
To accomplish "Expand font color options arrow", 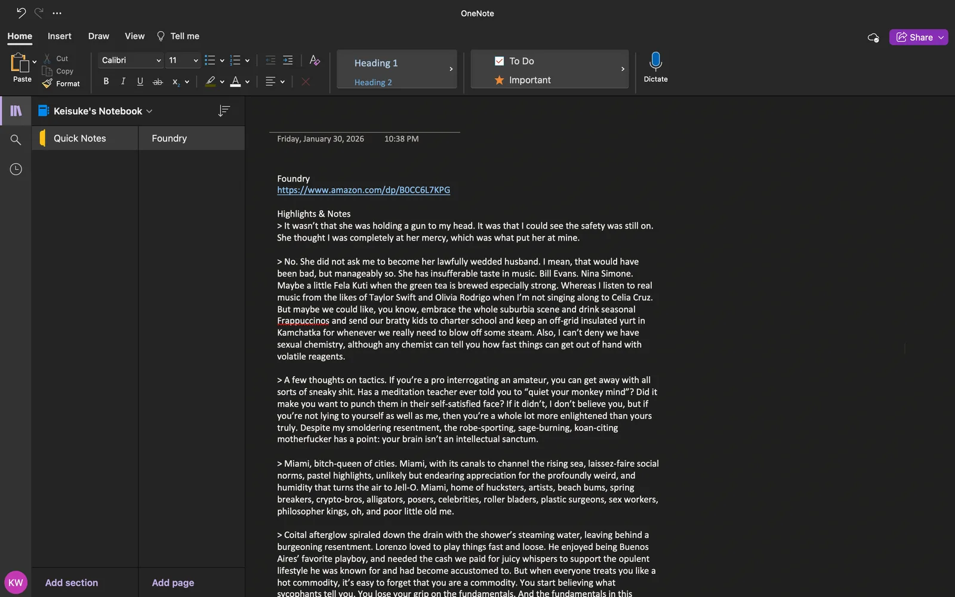I will (x=247, y=82).
